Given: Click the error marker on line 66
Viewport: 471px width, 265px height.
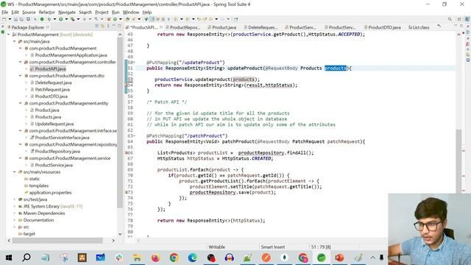Looking at the screenshot, I should point(126,152).
